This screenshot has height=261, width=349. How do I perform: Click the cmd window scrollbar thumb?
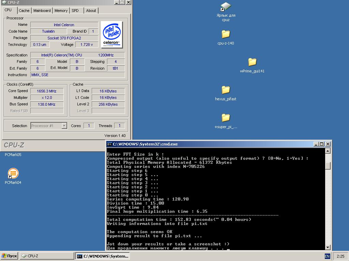[x=328, y=166]
